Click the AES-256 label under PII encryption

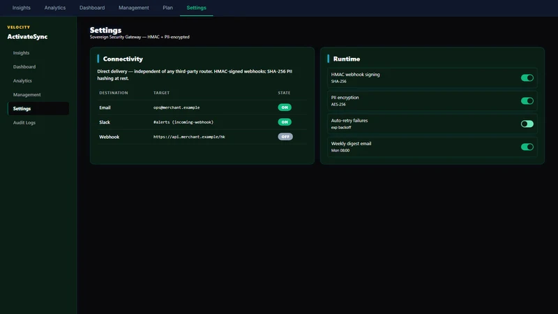pyautogui.click(x=338, y=104)
